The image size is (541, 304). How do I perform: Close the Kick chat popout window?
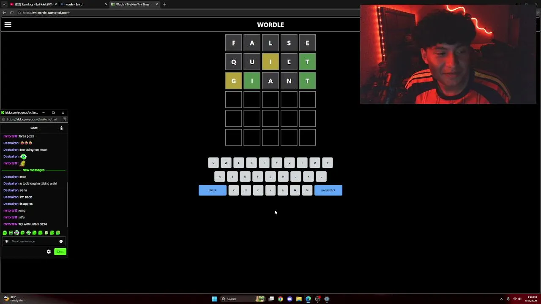click(63, 113)
